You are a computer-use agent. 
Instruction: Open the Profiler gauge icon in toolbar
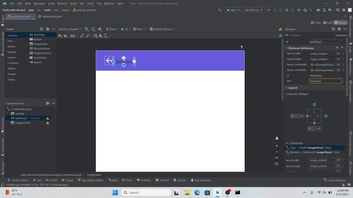coord(299,10)
